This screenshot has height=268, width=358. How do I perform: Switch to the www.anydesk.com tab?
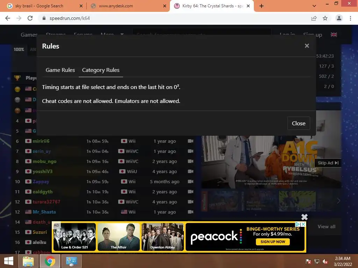pos(116,6)
